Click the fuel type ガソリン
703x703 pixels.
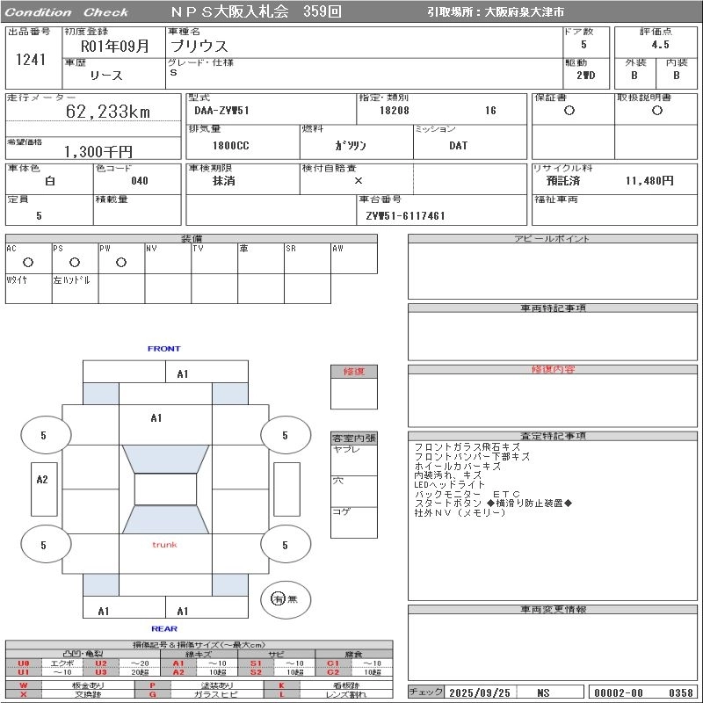(351, 146)
